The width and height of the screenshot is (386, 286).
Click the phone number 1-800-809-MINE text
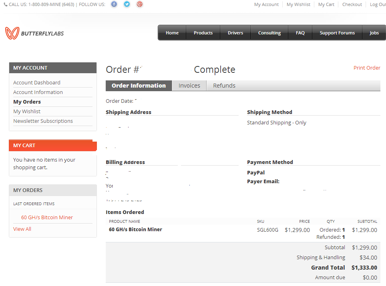(x=51, y=4)
